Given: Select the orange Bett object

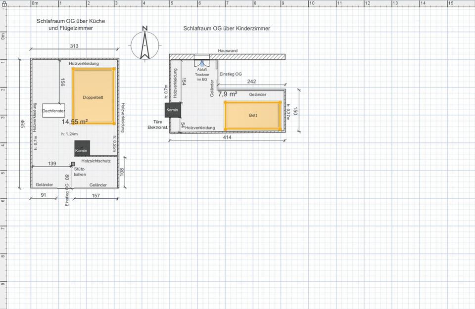Looking at the screenshot, I should point(252,115).
